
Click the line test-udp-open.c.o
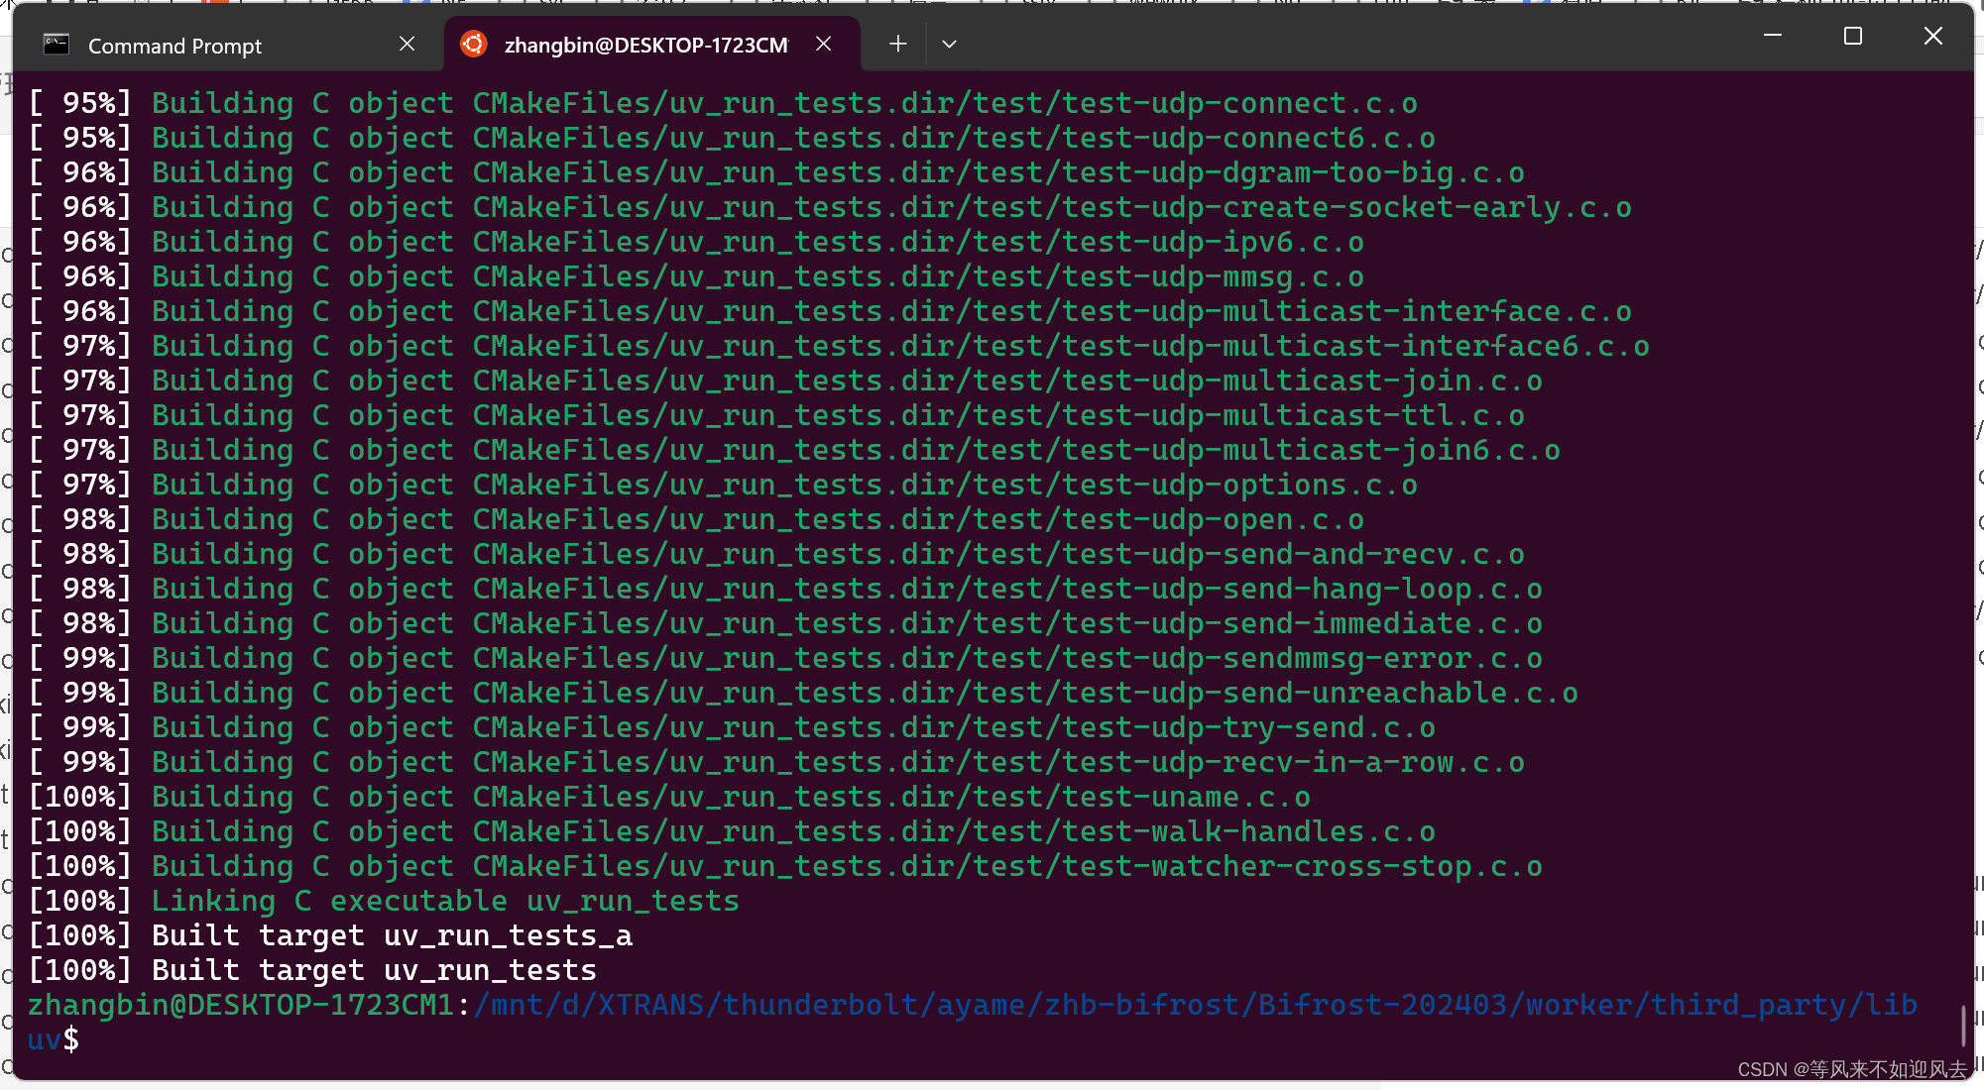click(696, 519)
